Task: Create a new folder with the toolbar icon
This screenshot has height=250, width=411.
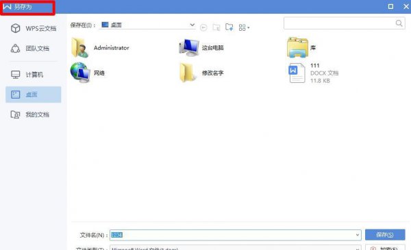Action: click(229, 27)
